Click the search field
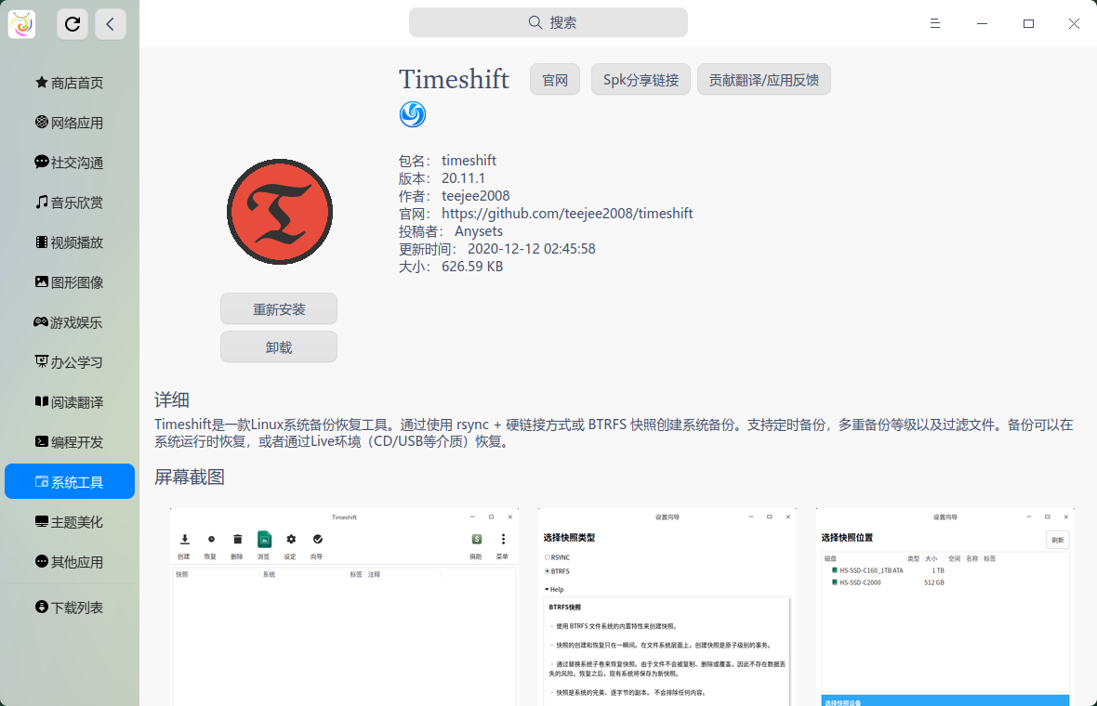 tap(548, 22)
